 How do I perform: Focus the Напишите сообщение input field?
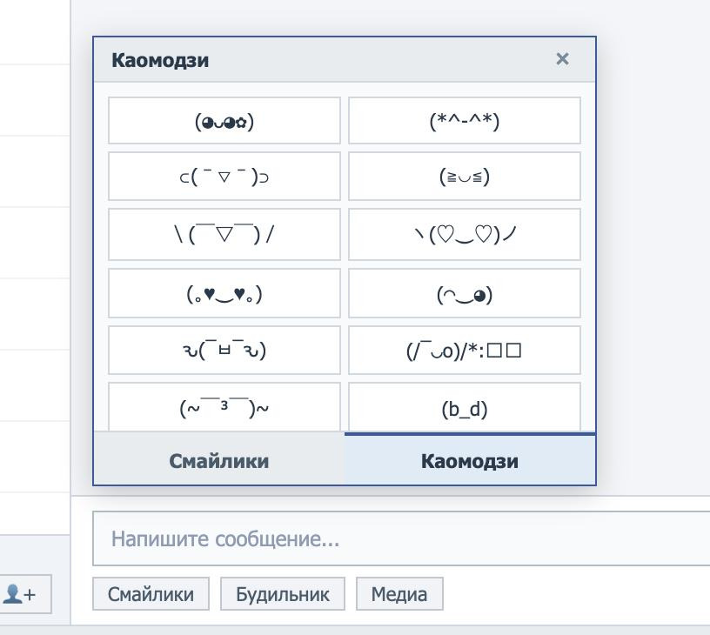point(401,538)
